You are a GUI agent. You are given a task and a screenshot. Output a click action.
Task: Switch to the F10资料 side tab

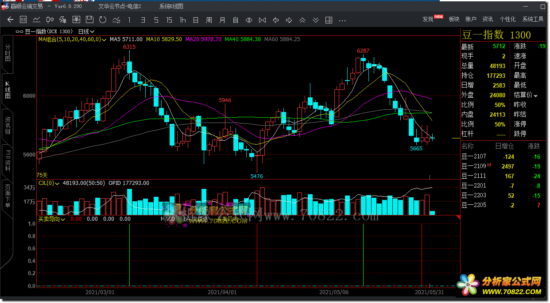click(8, 161)
